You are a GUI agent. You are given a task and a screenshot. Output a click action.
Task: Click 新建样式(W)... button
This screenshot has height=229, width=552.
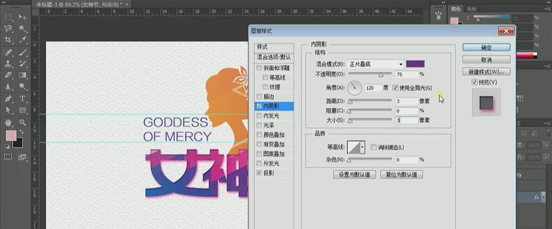[486, 72]
